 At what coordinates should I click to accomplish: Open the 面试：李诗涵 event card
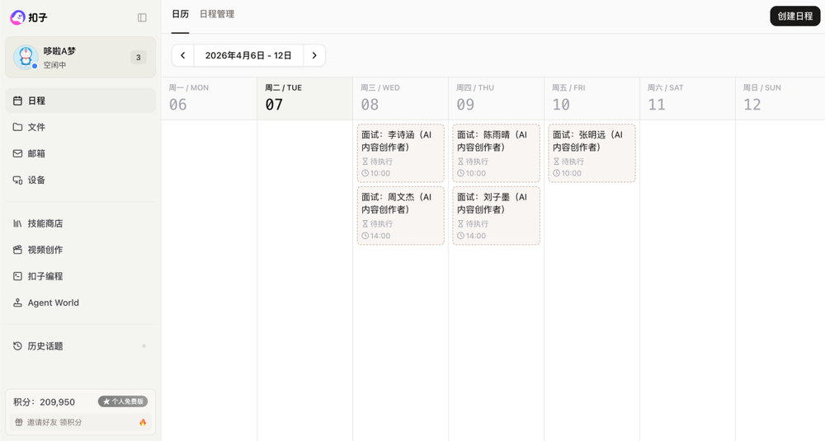coord(400,153)
